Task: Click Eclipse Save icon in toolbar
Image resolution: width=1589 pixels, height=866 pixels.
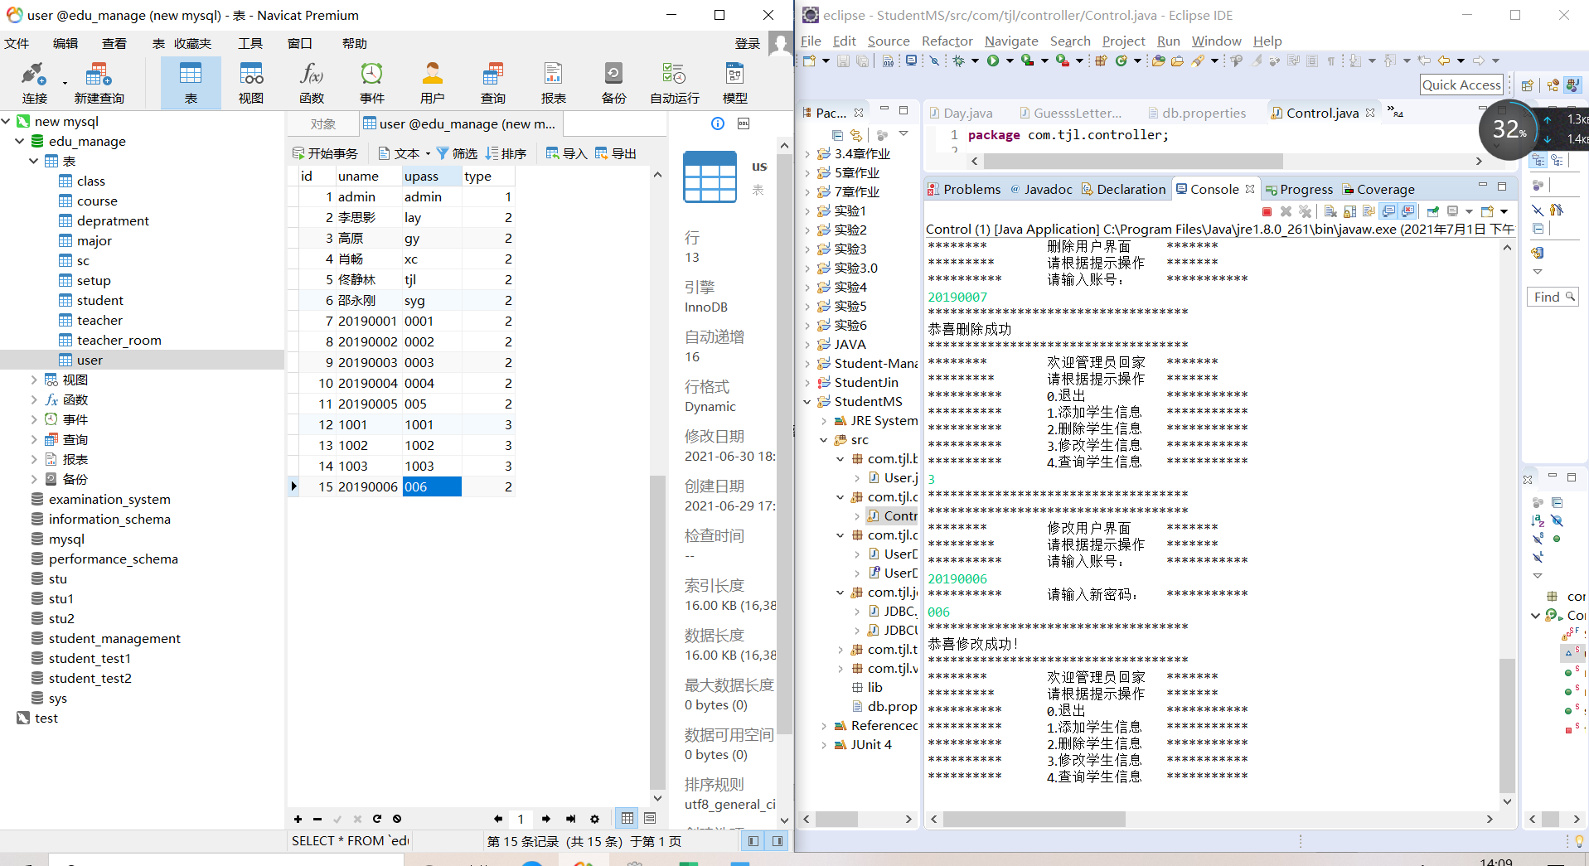Action: coord(843,60)
